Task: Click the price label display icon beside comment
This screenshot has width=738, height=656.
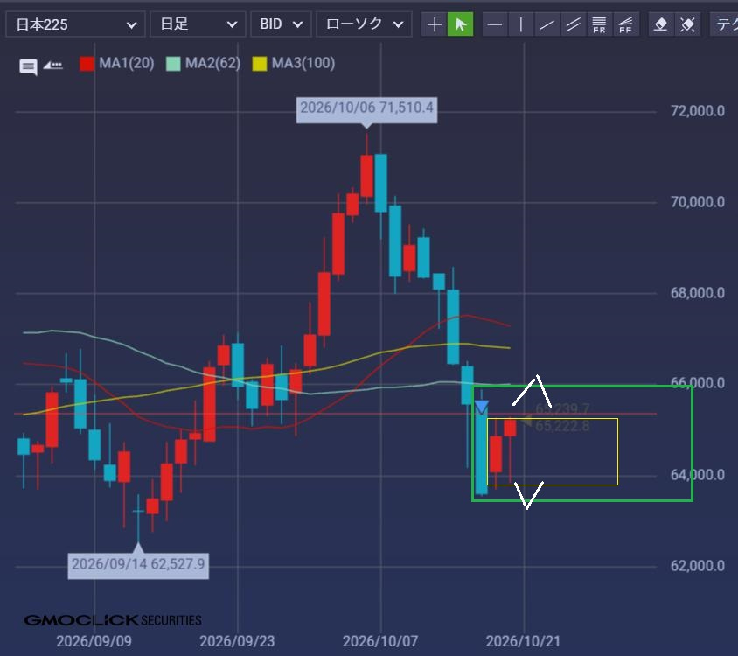Action: pyautogui.click(x=52, y=66)
